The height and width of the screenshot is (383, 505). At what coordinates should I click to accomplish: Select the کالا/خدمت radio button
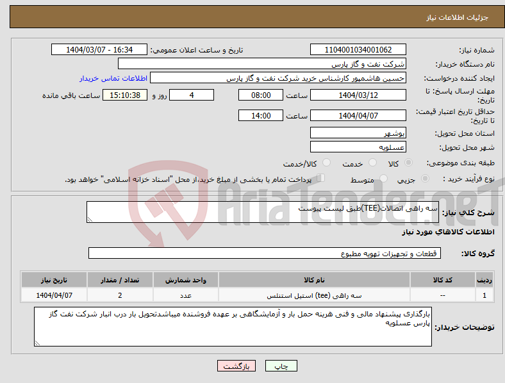[326, 163]
